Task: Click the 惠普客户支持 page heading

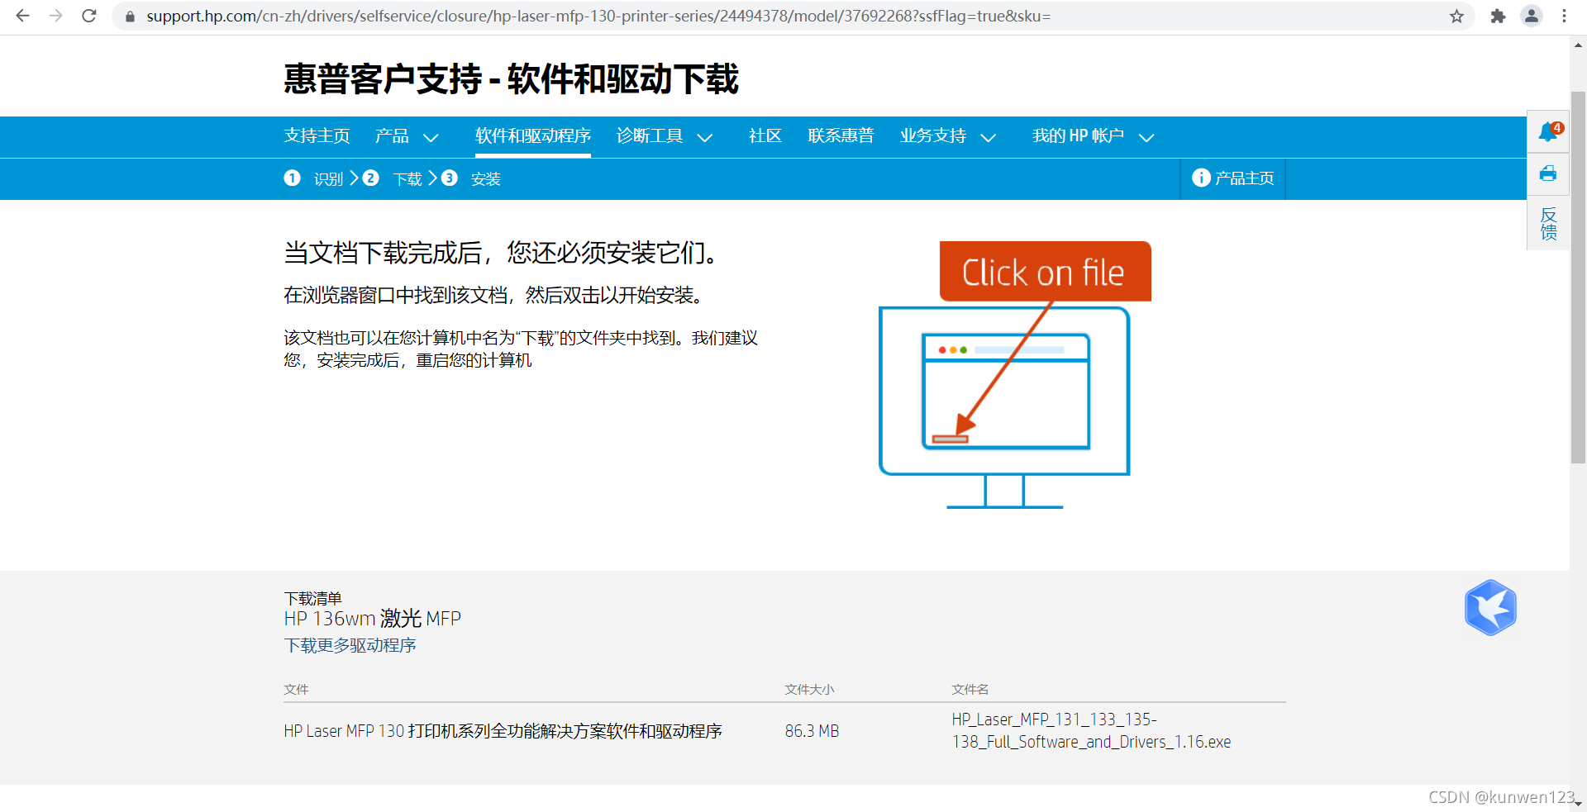Action: click(511, 79)
